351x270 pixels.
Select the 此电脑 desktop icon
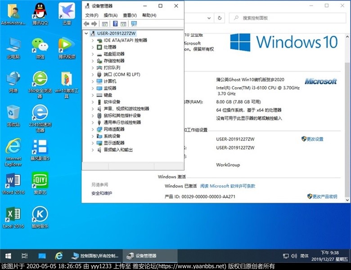coord(13,48)
